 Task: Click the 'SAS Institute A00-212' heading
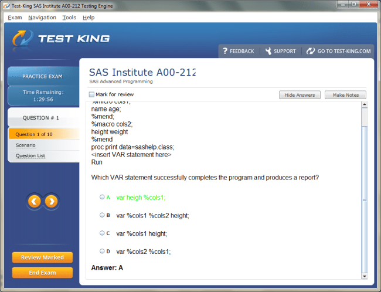pyautogui.click(x=142, y=72)
